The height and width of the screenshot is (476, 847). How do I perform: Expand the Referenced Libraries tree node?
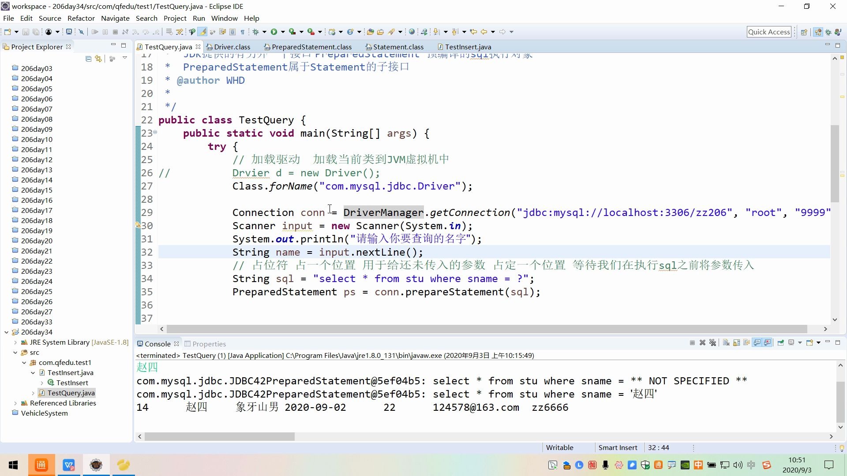(15, 403)
